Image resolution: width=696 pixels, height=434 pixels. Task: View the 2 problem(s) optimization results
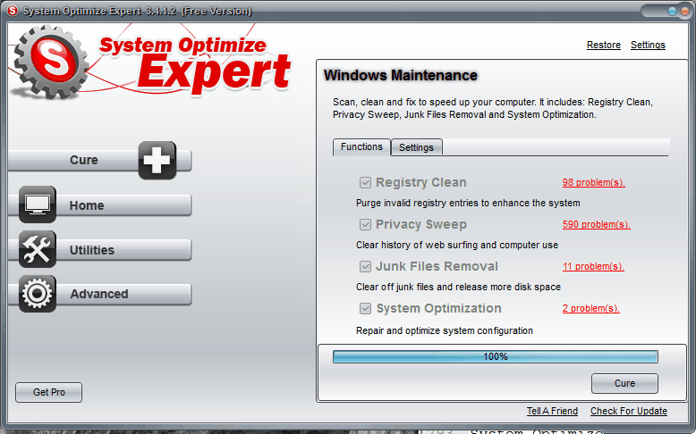pos(591,308)
